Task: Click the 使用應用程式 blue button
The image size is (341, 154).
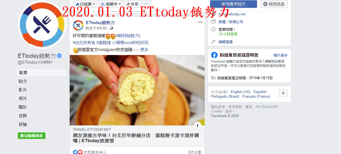Action: [x=234, y=4]
